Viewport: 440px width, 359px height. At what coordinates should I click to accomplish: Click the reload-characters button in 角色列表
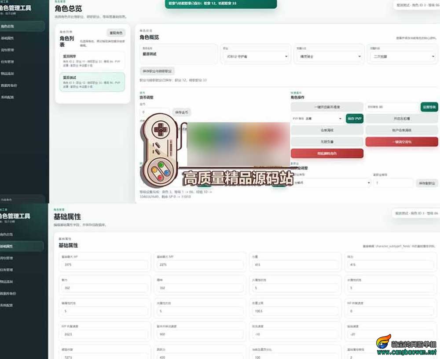coord(116,33)
